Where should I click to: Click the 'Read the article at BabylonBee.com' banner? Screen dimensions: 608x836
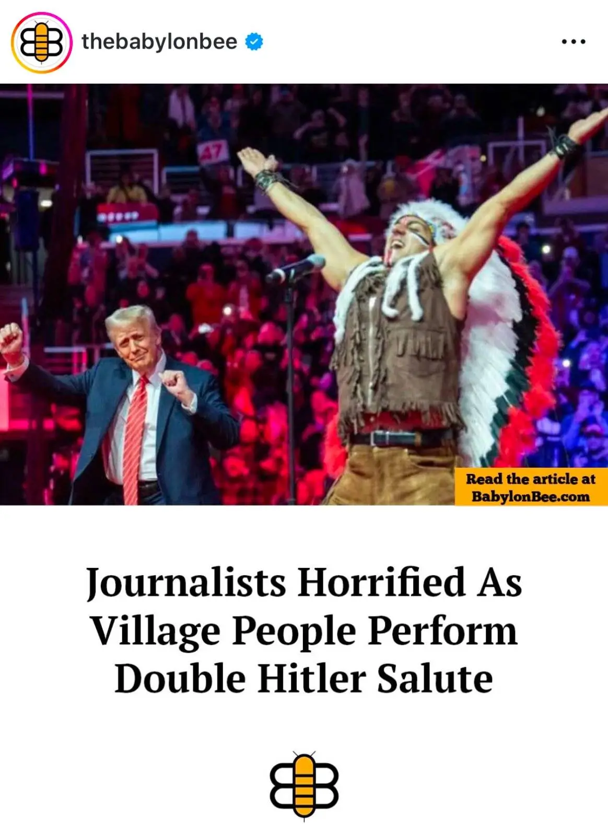[531, 487]
